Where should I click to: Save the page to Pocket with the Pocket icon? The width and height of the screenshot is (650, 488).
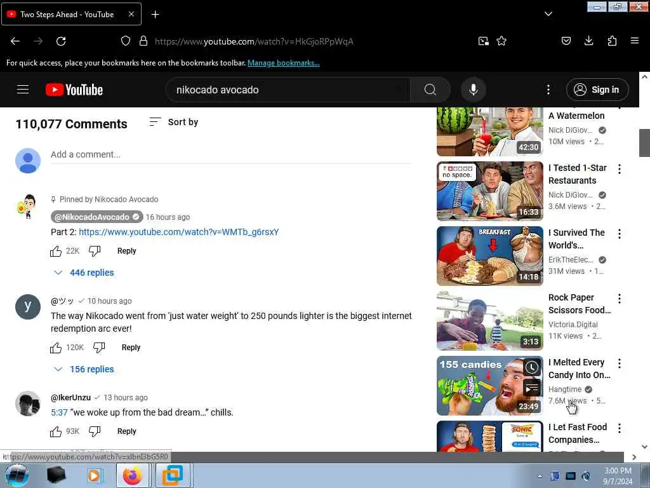click(x=566, y=41)
